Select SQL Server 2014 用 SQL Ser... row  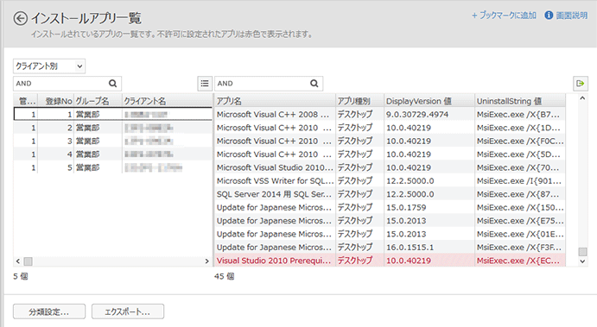(x=391, y=194)
